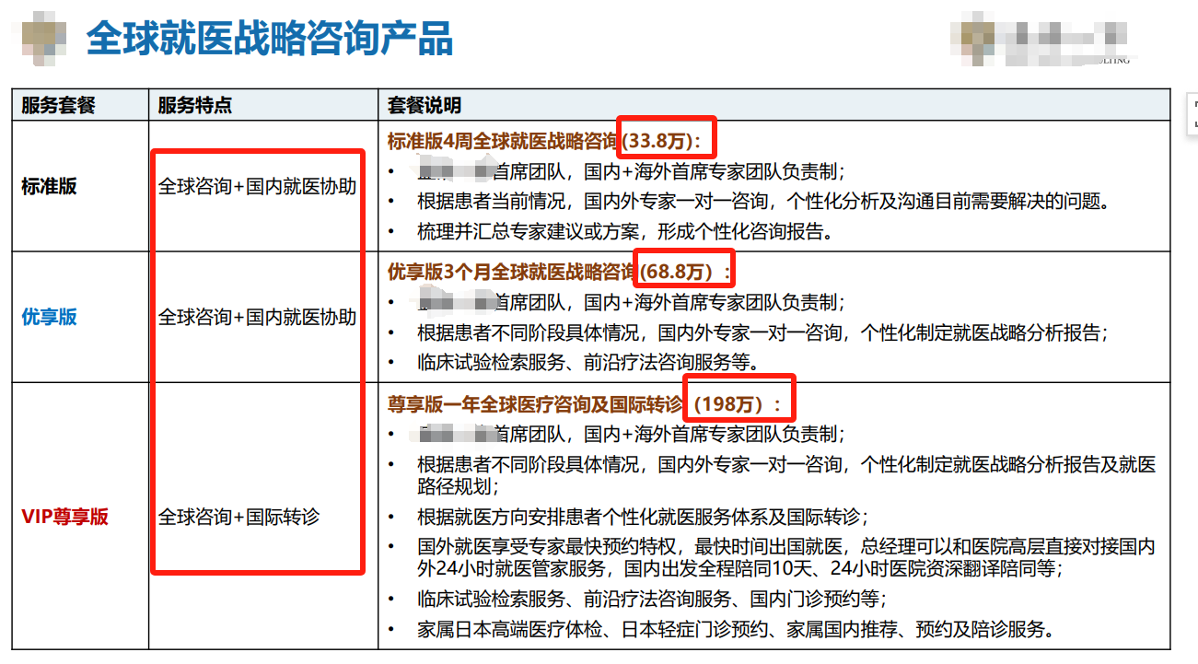
Task: Select the 服务套餐 column header
Action: click(x=59, y=105)
